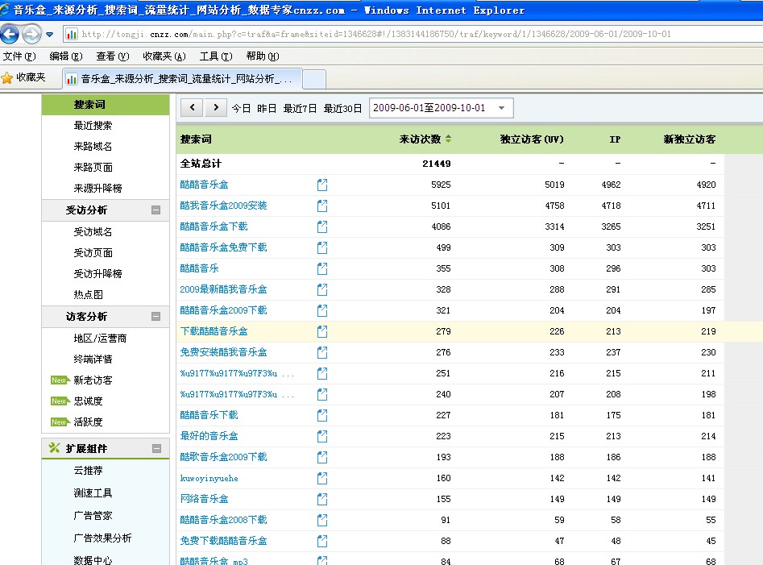Screen dimensions: 763x565
Task: Click the browser Back arrow button
Action: (x=10, y=34)
